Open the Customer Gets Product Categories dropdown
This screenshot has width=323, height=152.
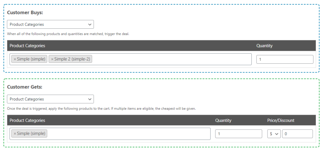pyautogui.click(x=50, y=99)
